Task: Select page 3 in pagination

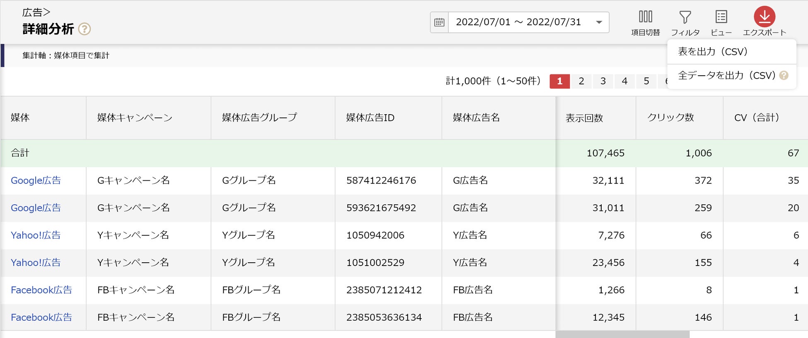Action: [x=603, y=81]
